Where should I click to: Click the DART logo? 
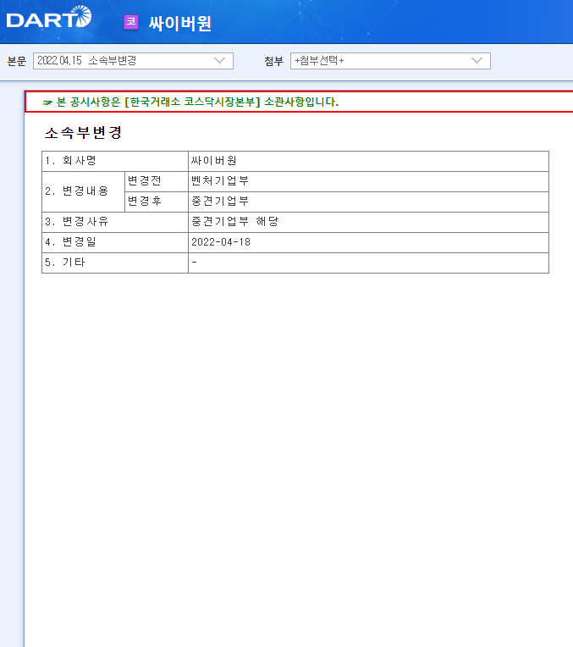[49, 17]
